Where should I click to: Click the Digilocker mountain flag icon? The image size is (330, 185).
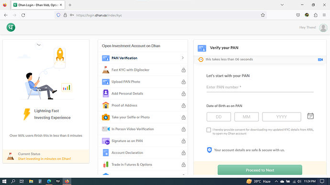click(106, 70)
